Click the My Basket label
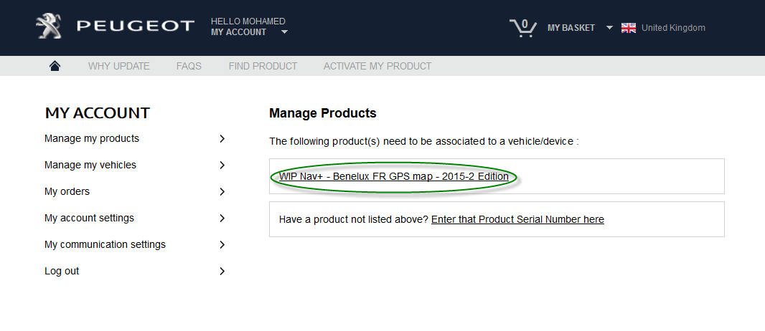 click(571, 28)
